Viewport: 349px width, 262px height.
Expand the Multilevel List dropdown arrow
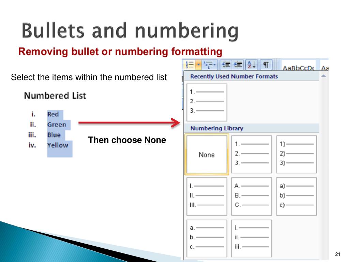pos(215,65)
